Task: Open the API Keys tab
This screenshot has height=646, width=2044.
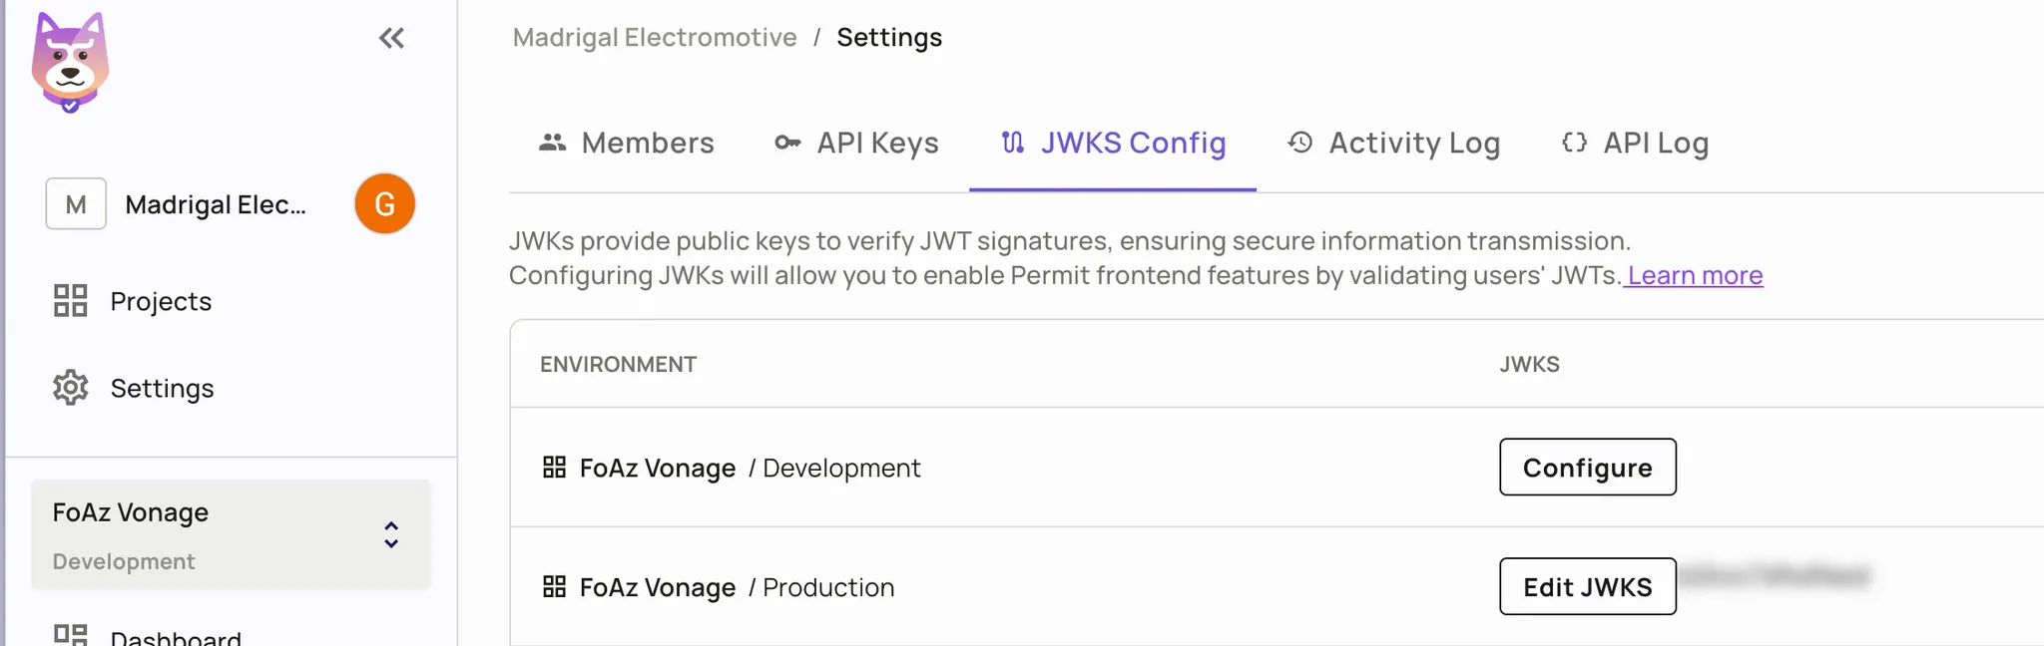Action: point(876,143)
